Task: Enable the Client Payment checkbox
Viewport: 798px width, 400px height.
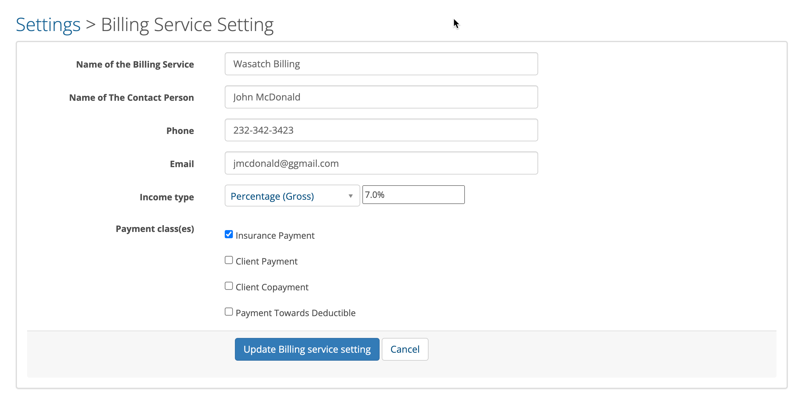Action: point(229,260)
